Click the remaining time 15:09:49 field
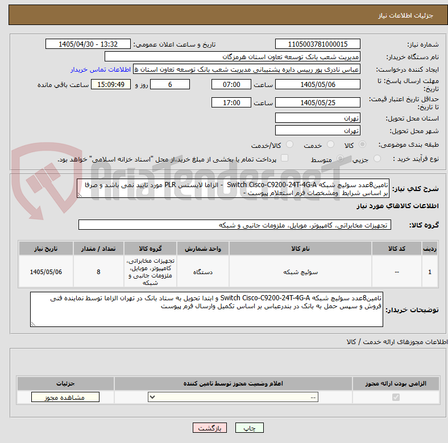This screenshot has height=443, width=448. [111, 84]
